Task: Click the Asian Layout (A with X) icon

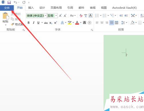Action: (x=133, y=15)
